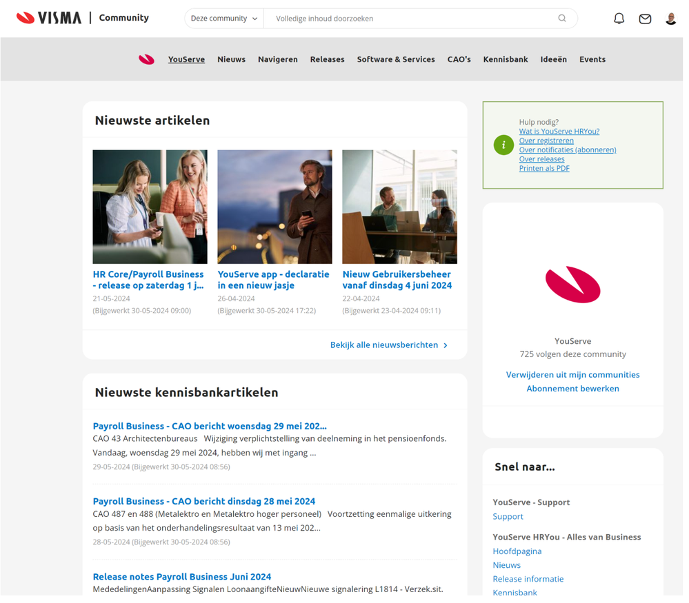Open thumbnail of people at laptop table

pyautogui.click(x=399, y=207)
